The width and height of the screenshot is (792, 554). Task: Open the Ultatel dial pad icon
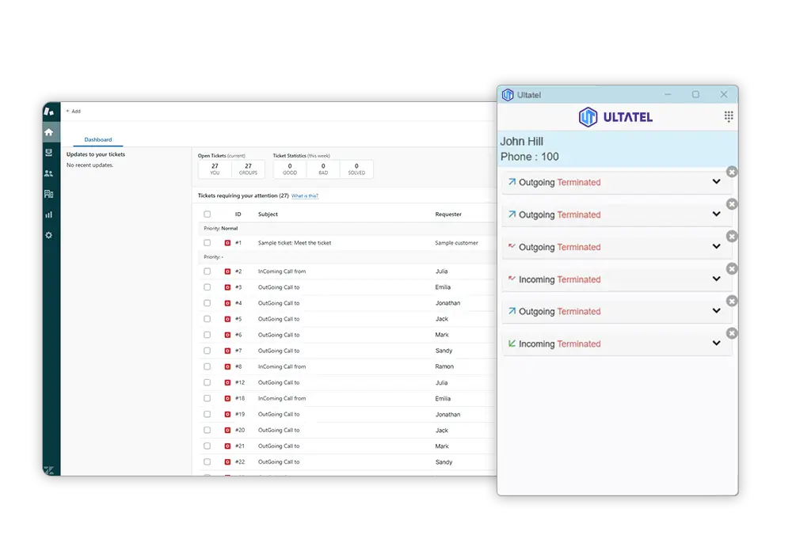coord(729,117)
